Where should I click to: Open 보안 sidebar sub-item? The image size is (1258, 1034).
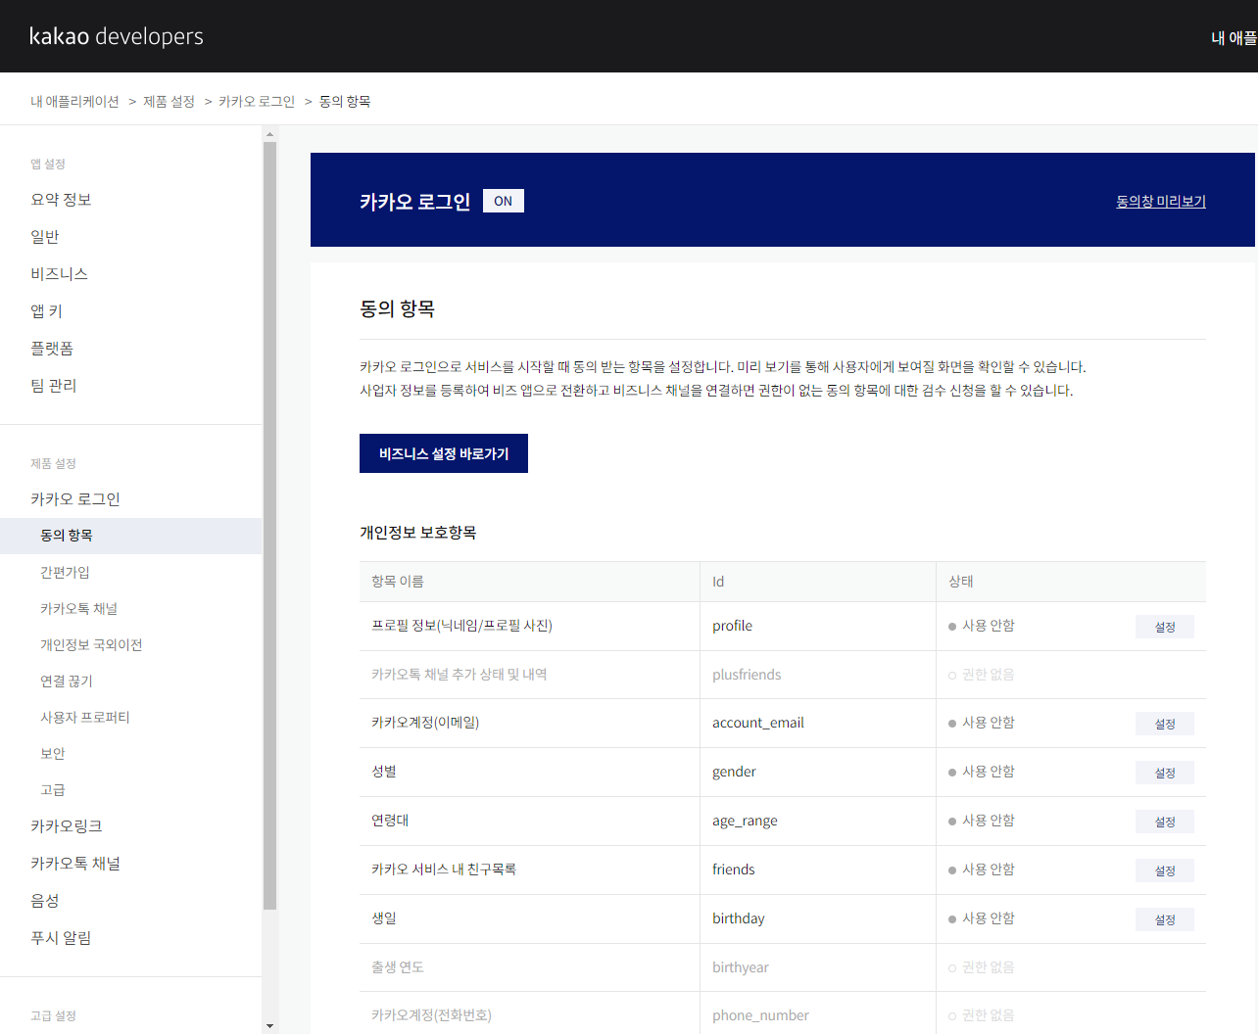point(53,754)
